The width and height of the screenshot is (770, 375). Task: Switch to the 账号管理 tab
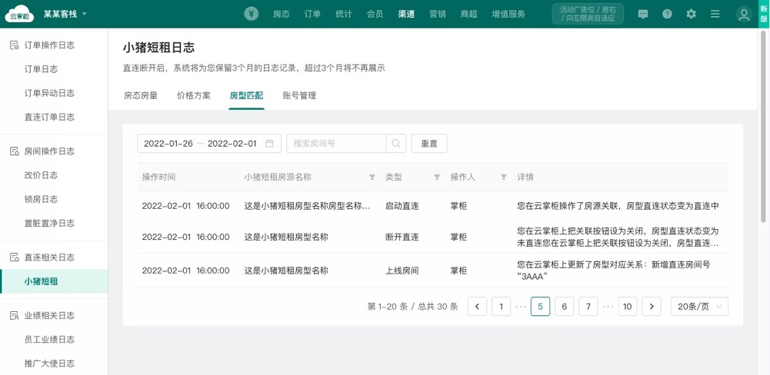point(299,96)
